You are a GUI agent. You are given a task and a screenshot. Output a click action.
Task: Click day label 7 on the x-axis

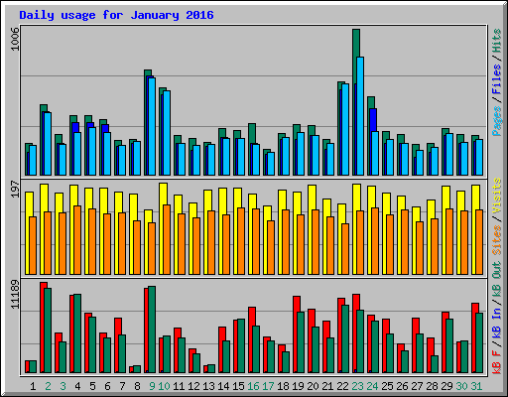tap(122, 386)
